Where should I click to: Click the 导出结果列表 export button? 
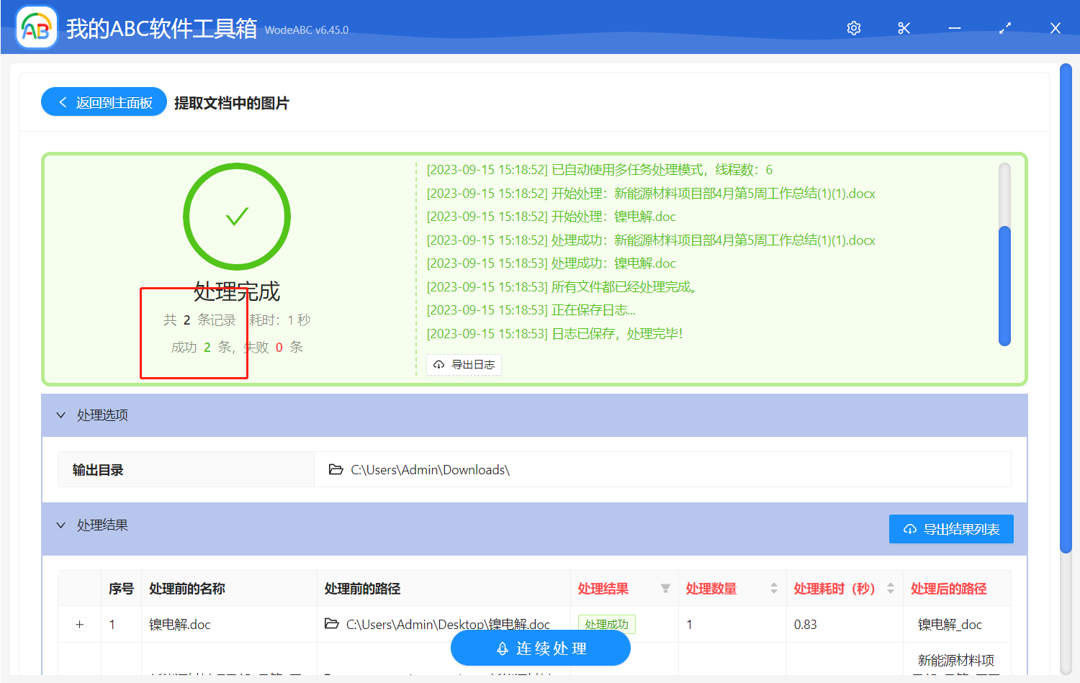point(951,528)
